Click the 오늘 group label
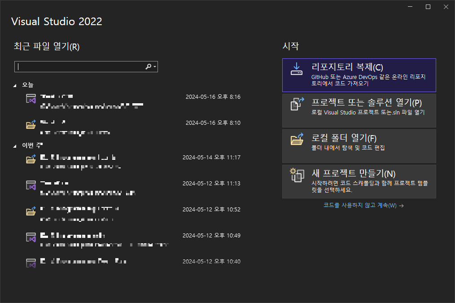The image size is (455, 303). (28, 85)
